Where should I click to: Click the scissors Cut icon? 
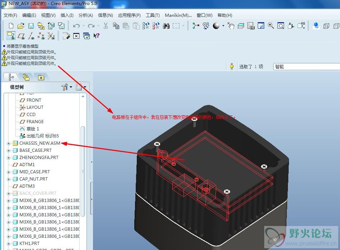[106, 26]
